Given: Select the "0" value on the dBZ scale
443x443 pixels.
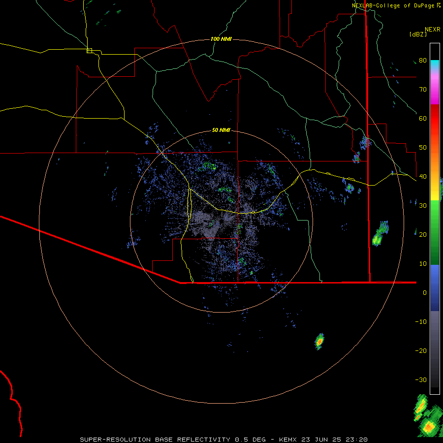Looking at the screenshot, I should pyautogui.click(x=425, y=293).
